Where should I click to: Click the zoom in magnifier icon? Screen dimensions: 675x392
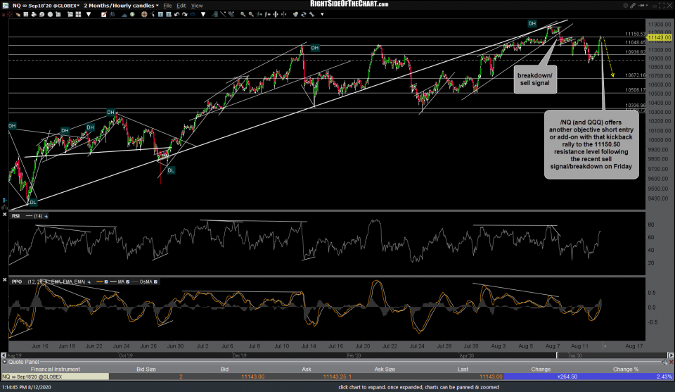[243, 14]
